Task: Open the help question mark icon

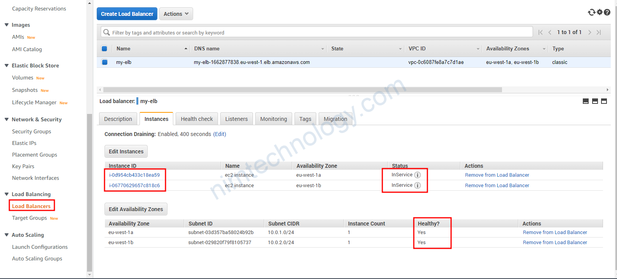Action: pos(607,12)
